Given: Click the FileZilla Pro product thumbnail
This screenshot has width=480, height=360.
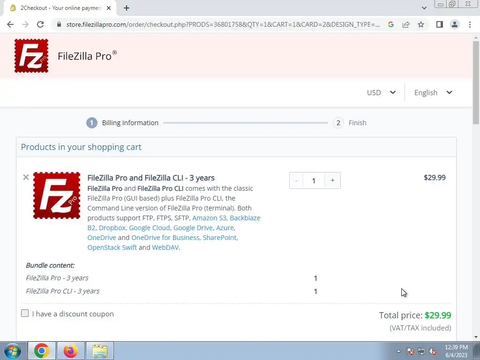Looking at the screenshot, I should [57, 195].
